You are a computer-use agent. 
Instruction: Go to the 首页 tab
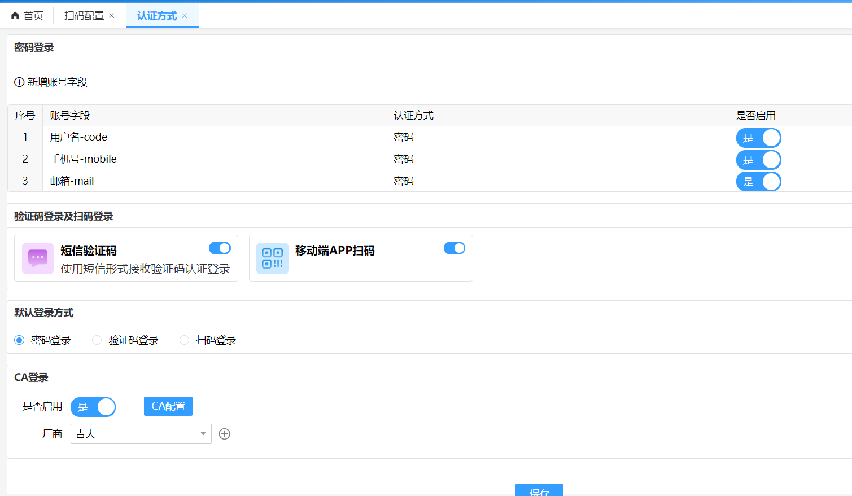[33, 16]
